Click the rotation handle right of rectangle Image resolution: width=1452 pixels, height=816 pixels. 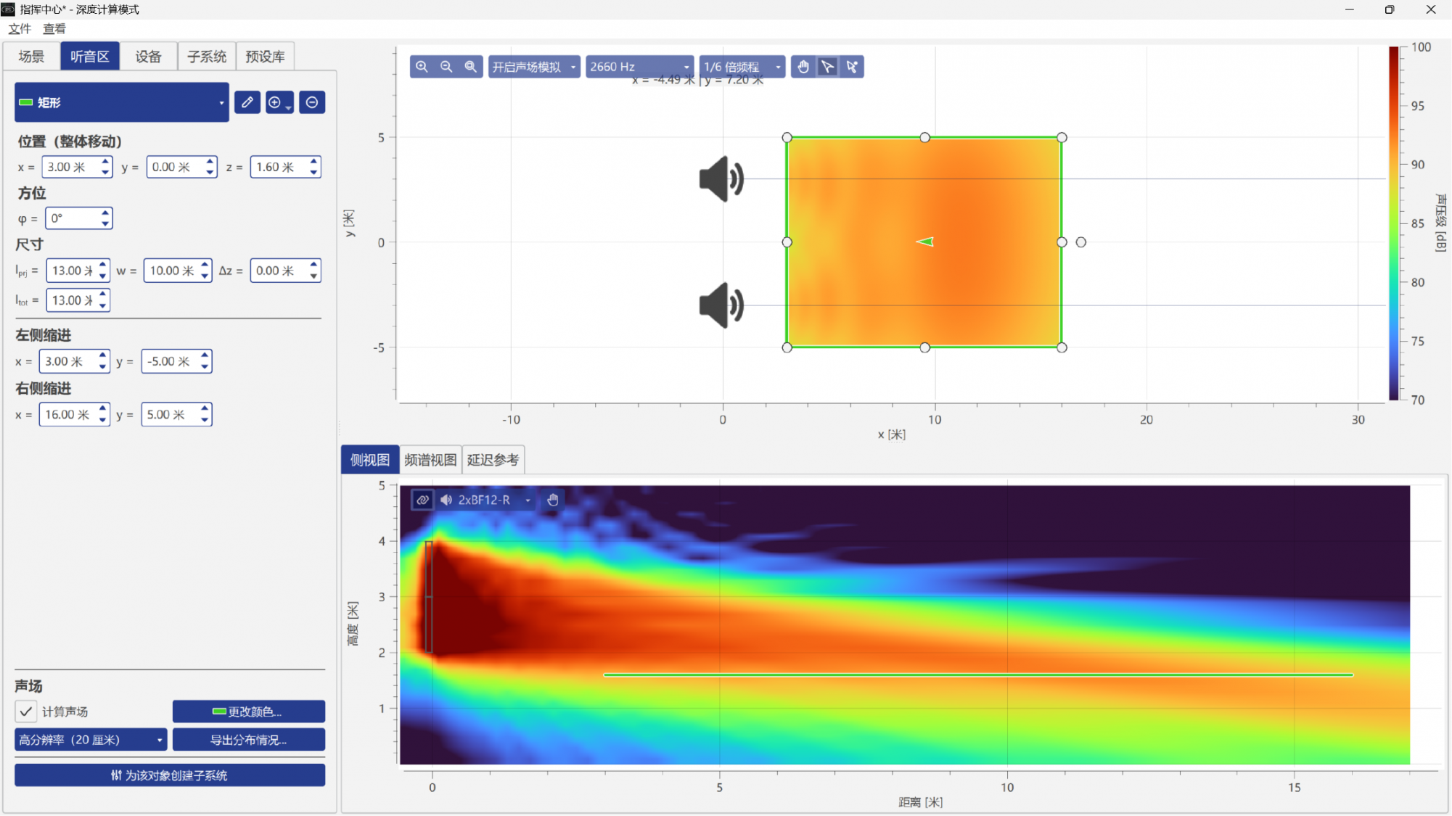coord(1081,242)
